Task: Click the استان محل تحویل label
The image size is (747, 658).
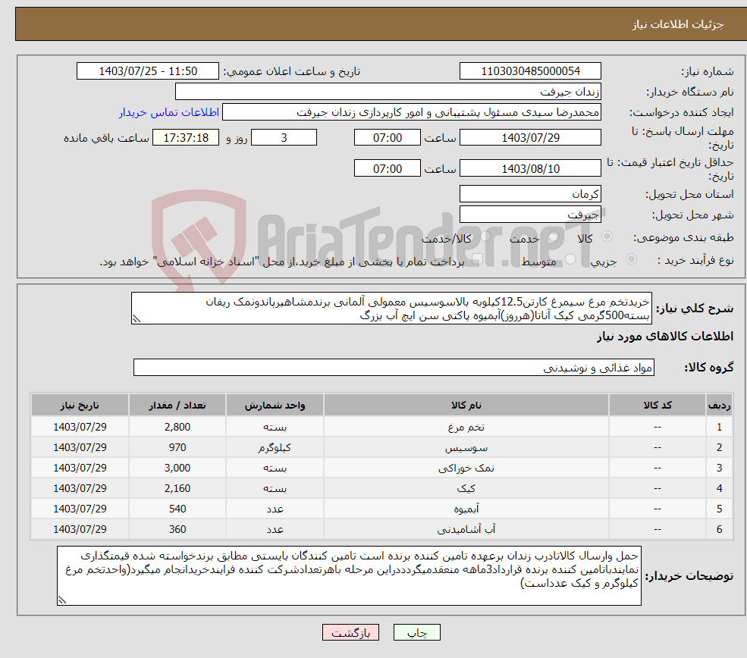Action: pos(689,194)
